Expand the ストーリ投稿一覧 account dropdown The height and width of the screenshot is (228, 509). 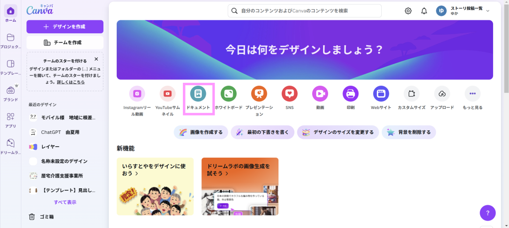[x=487, y=11]
